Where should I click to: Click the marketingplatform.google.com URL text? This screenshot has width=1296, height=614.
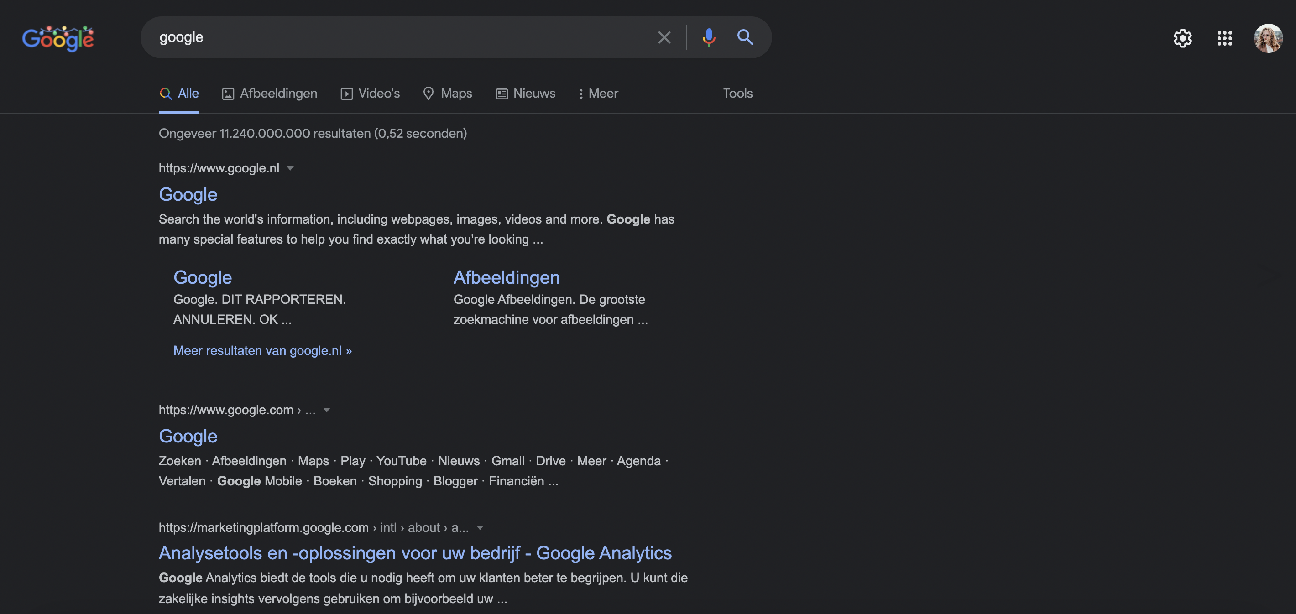(x=264, y=527)
